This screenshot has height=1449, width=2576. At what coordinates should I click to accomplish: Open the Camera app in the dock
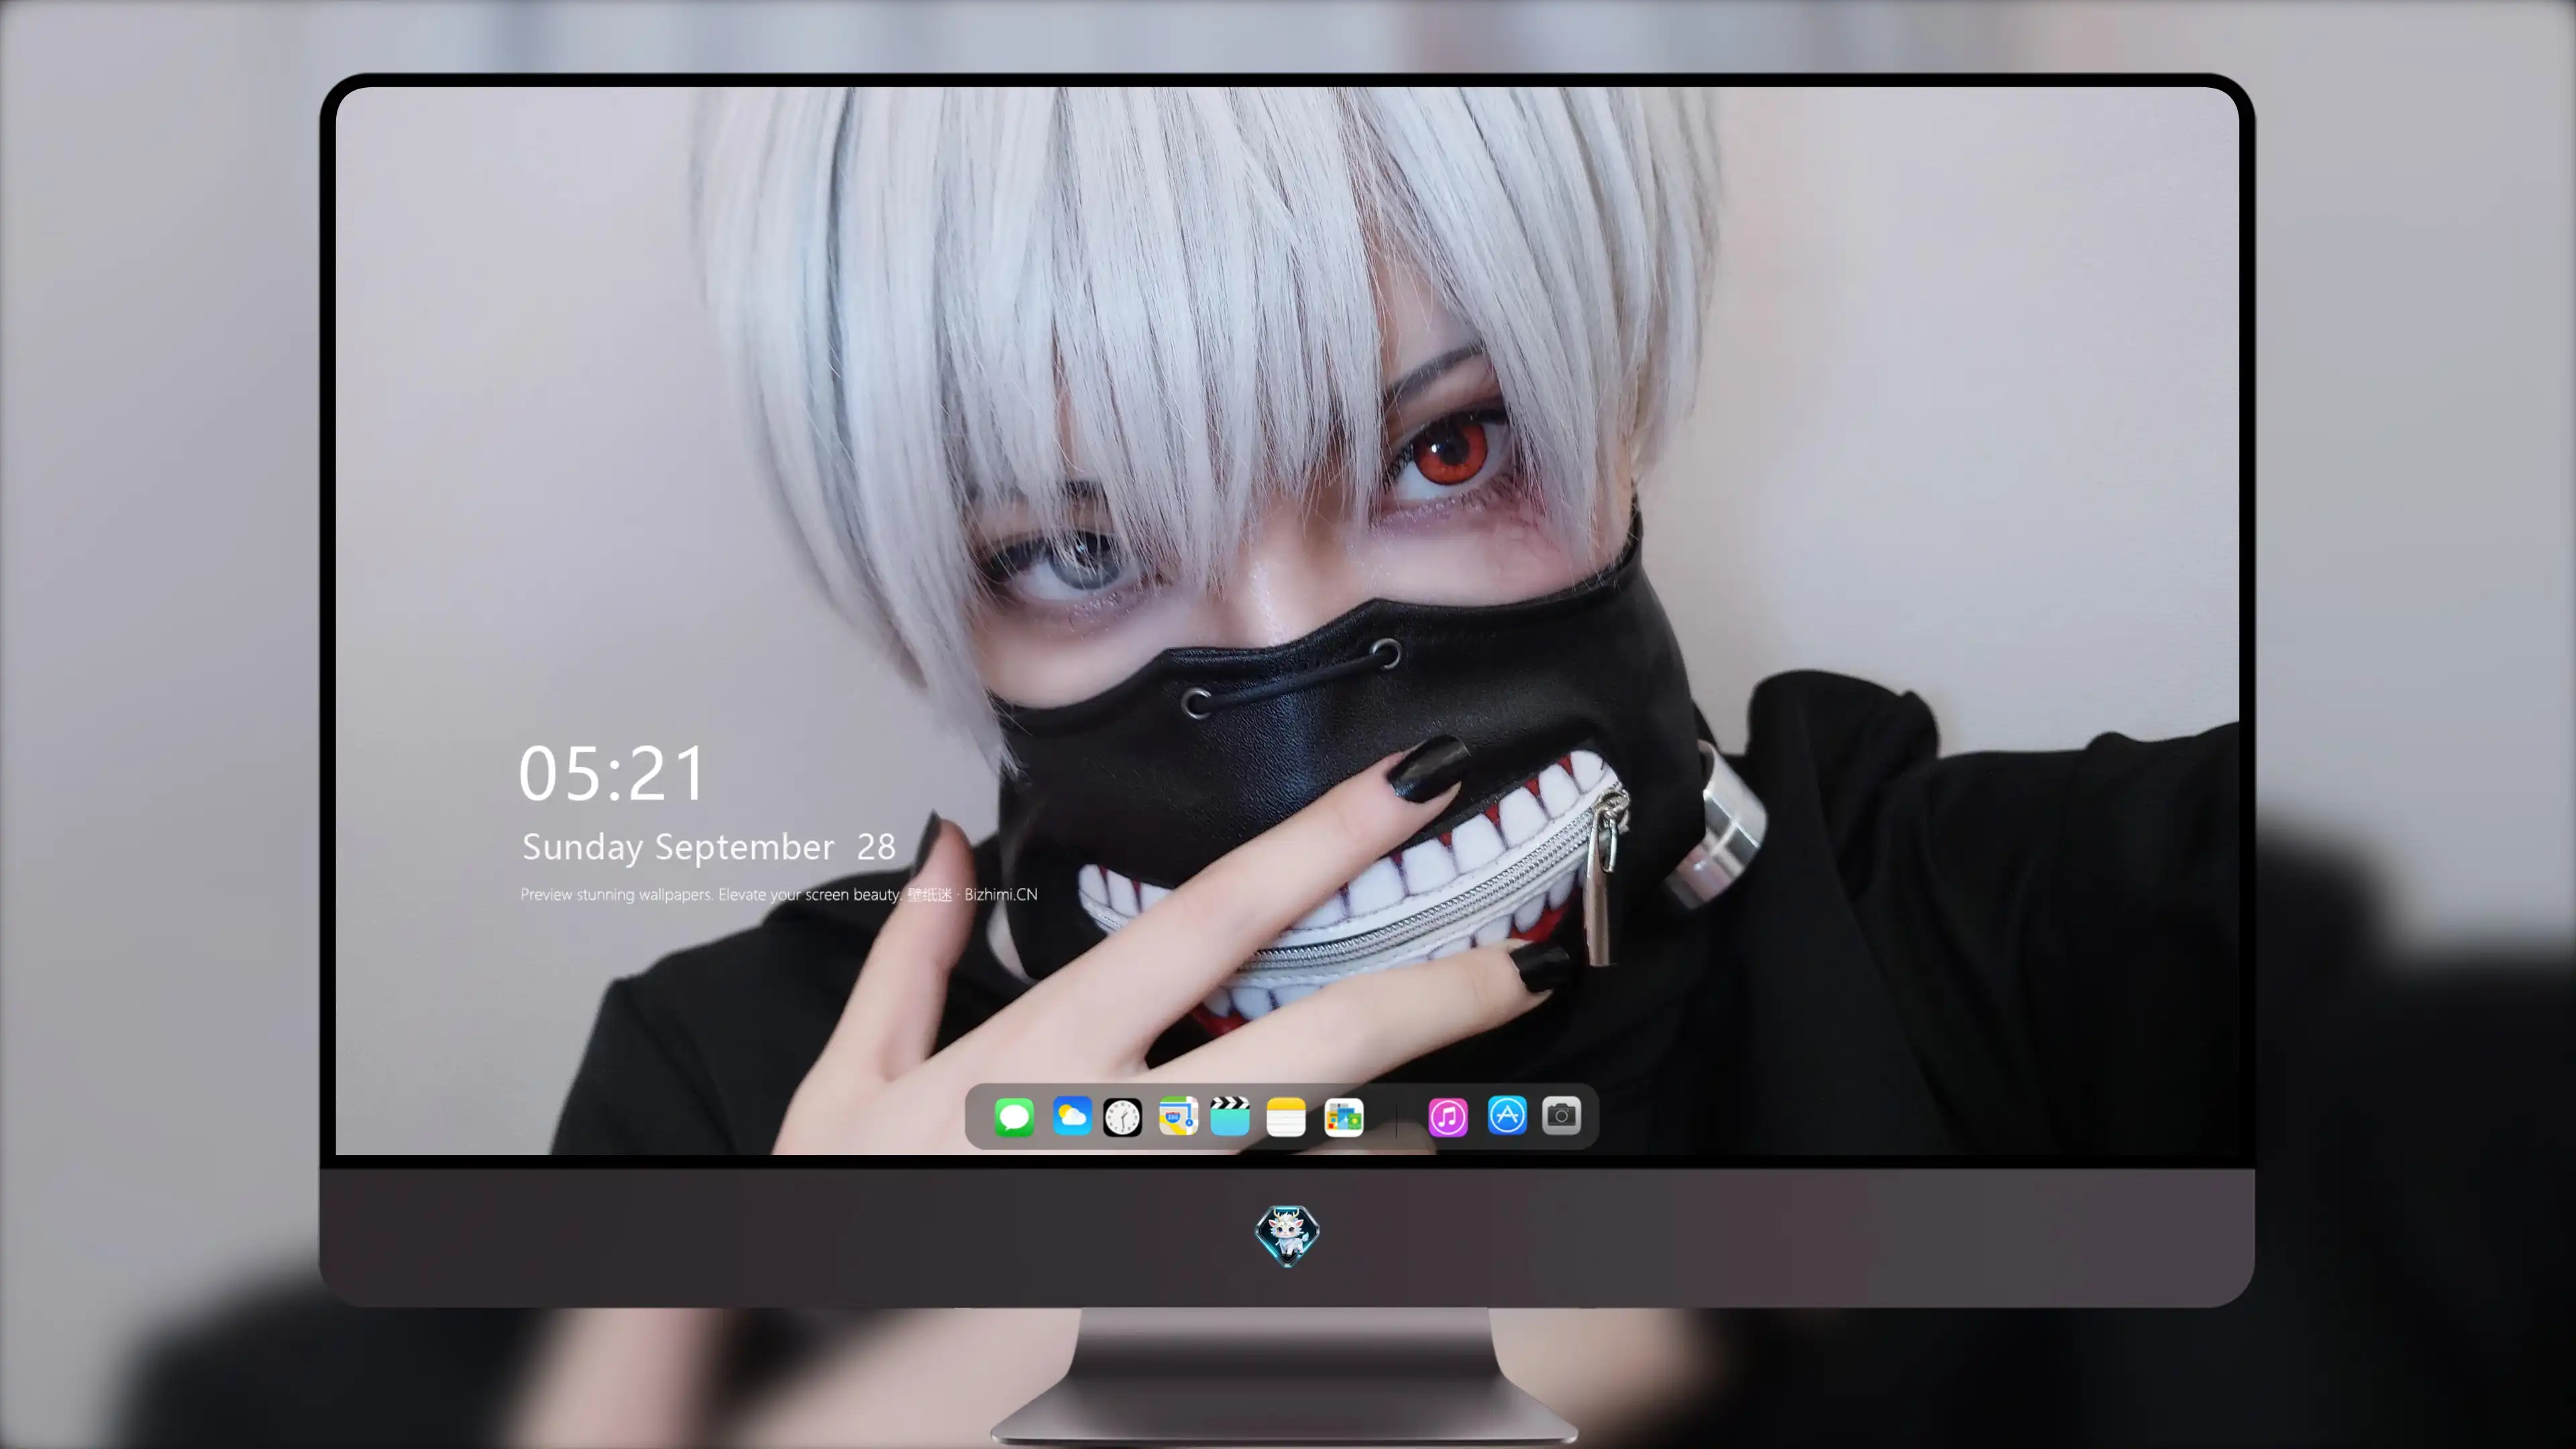coord(1561,1116)
